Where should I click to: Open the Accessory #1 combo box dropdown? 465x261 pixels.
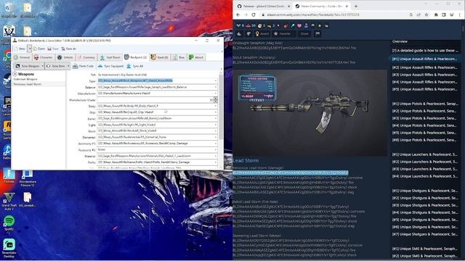click(216, 144)
